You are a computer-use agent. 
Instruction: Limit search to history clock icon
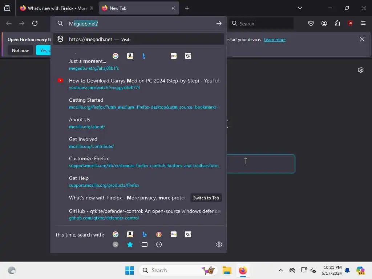tap(159, 244)
